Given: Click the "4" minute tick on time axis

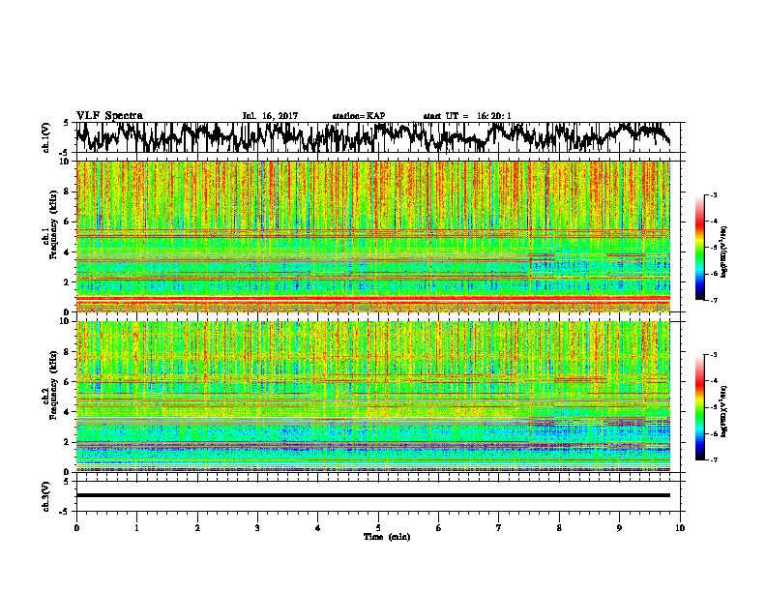Looking at the screenshot, I should [x=318, y=528].
